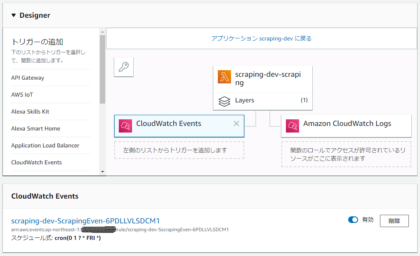This screenshot has width=420, height=256.
Task: Open the key permissions icon
Action: point(124,67)
